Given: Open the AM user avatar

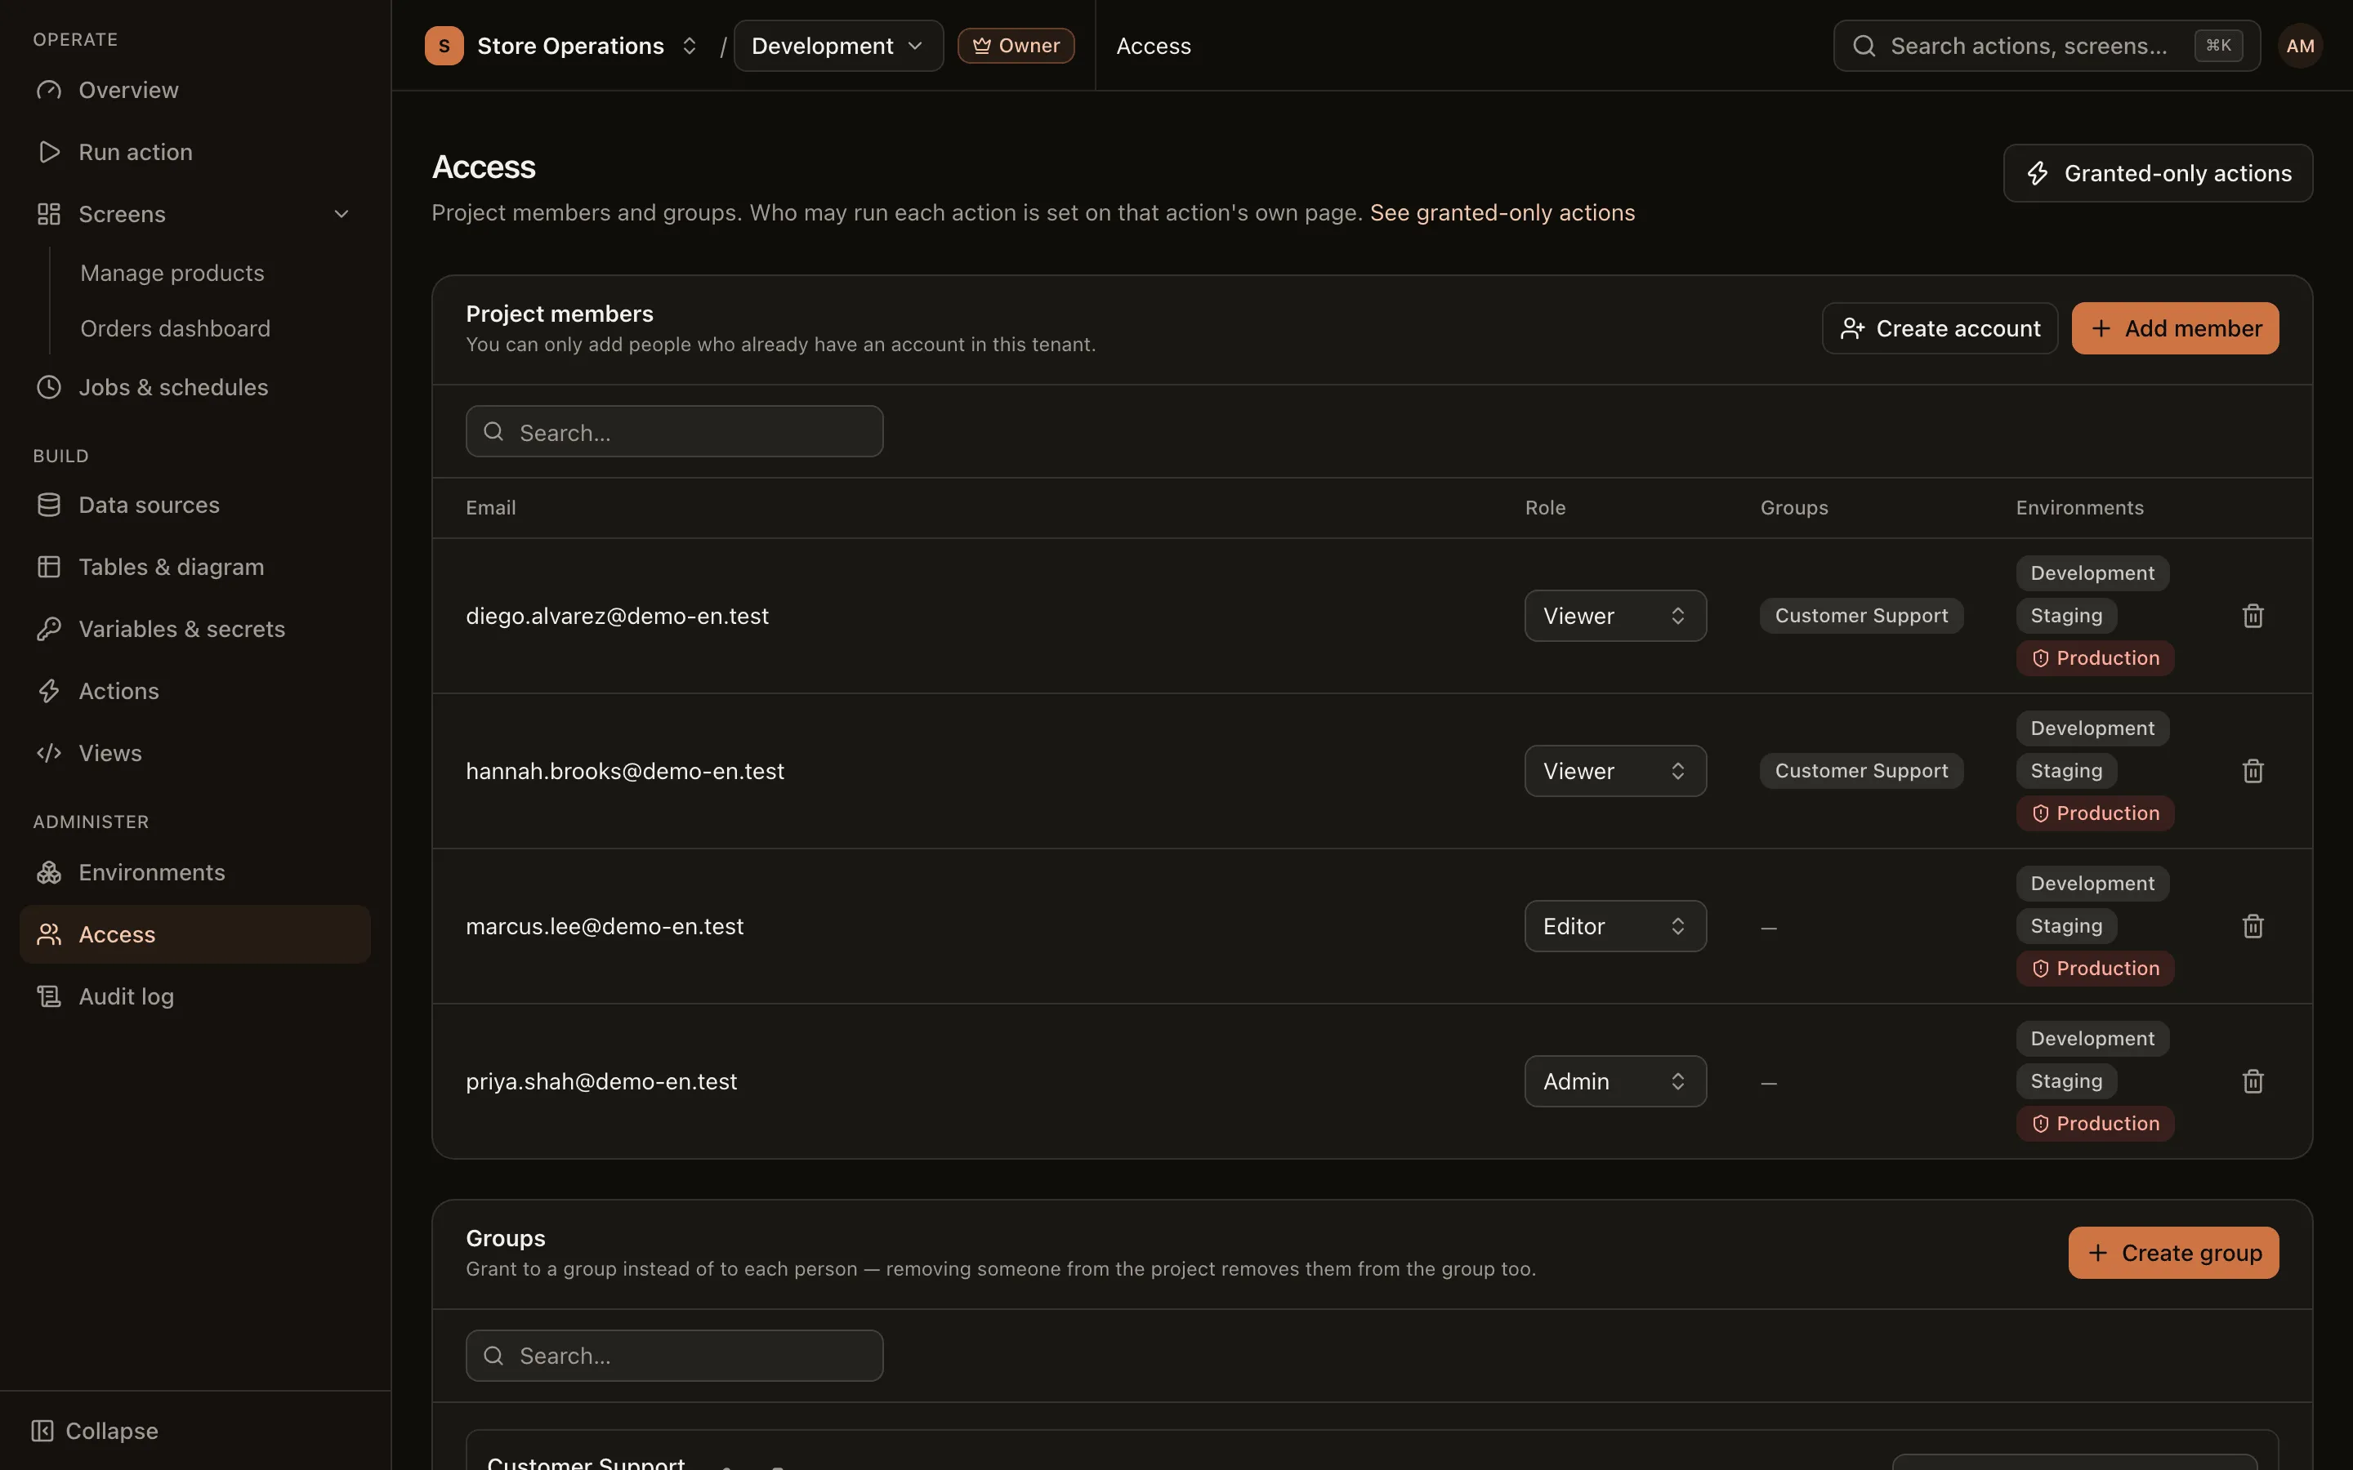Looking at the screenshot, I should [x=2300, y=46].
